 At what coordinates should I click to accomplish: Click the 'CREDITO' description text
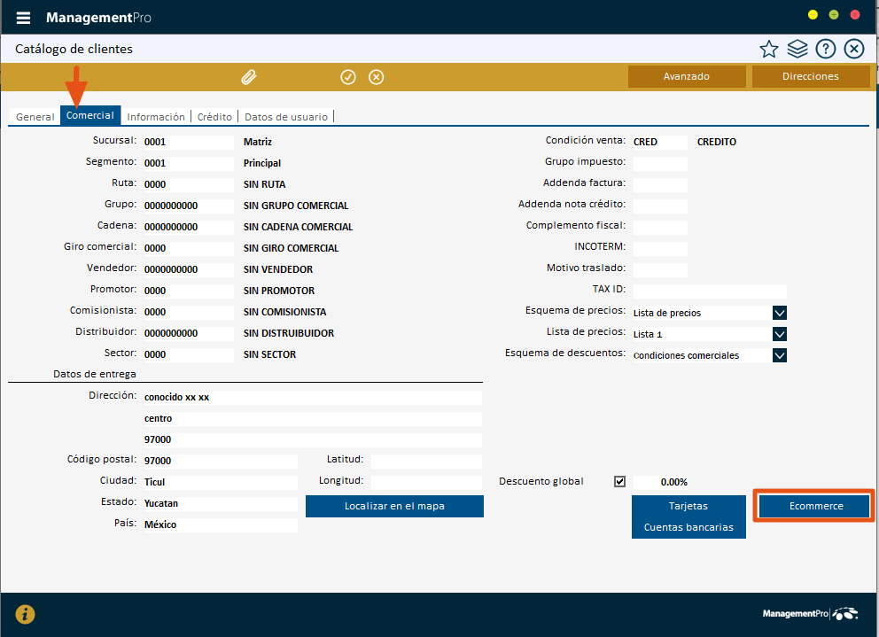(717, 142)
